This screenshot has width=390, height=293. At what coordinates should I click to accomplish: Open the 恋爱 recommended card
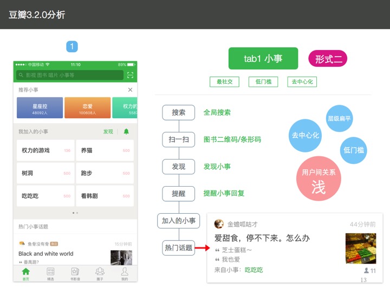pos(88,107)
